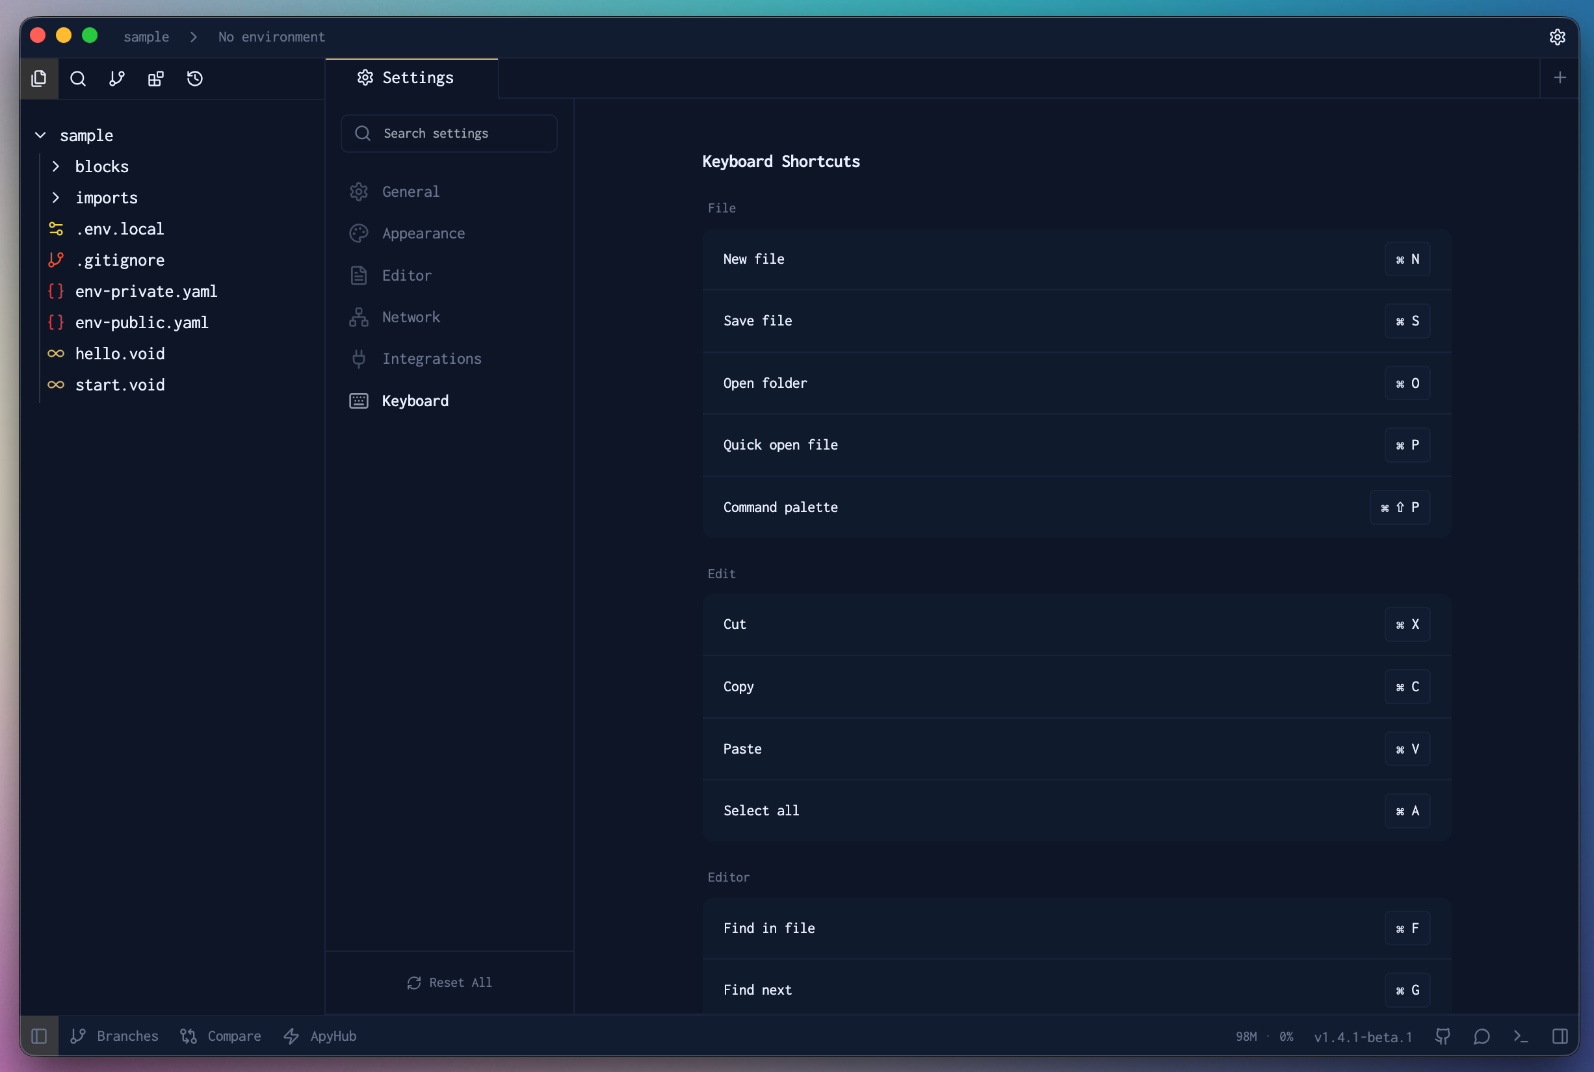Open the blocks panel from the sidebar

tap(155, 79)
